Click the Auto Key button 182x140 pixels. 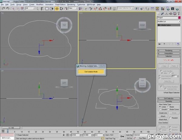(x=129, y=135)
